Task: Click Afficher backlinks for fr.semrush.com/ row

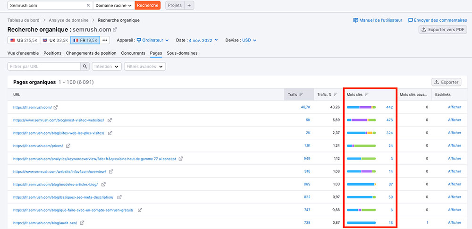Action: (x=455, y=107)
